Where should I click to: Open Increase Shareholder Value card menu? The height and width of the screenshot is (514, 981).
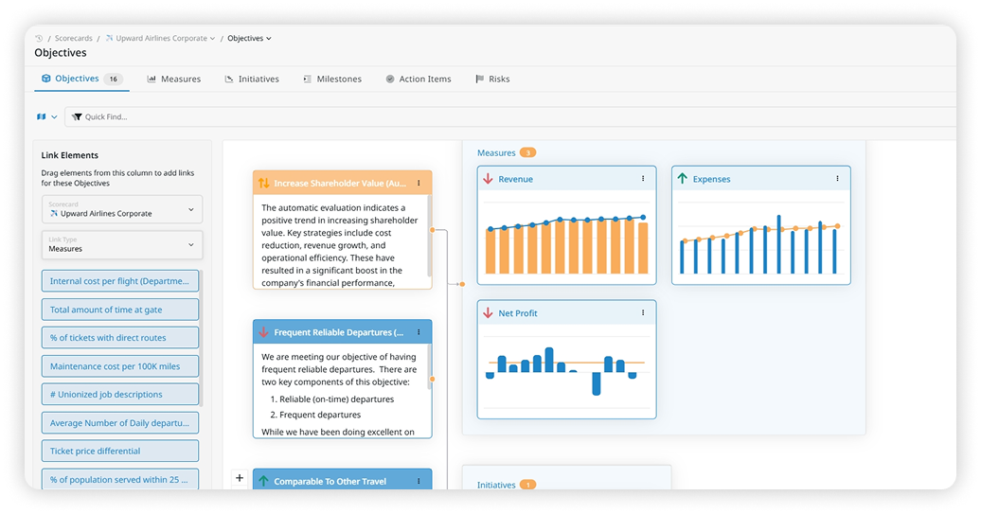click(x=419, y=184)
